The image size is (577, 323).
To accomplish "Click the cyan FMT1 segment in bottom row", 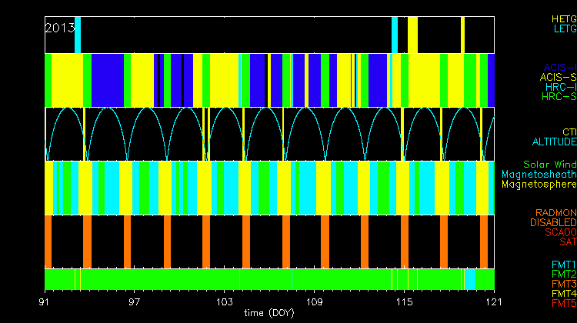I will point(469,278).
